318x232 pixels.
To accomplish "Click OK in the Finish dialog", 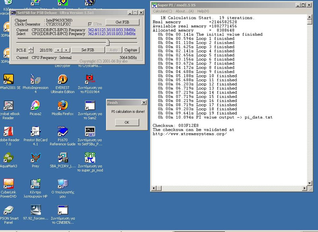I will (x=127, y=122).
